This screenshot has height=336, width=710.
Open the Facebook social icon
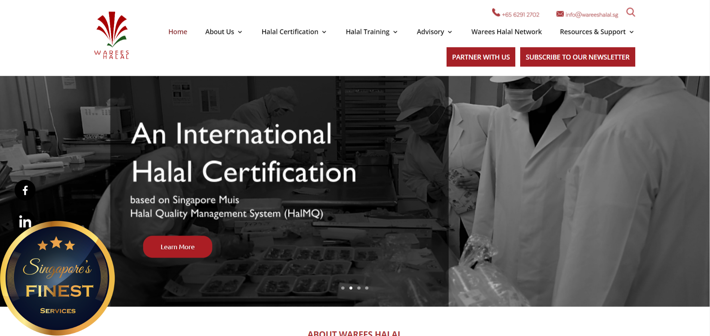coord(25,190)
